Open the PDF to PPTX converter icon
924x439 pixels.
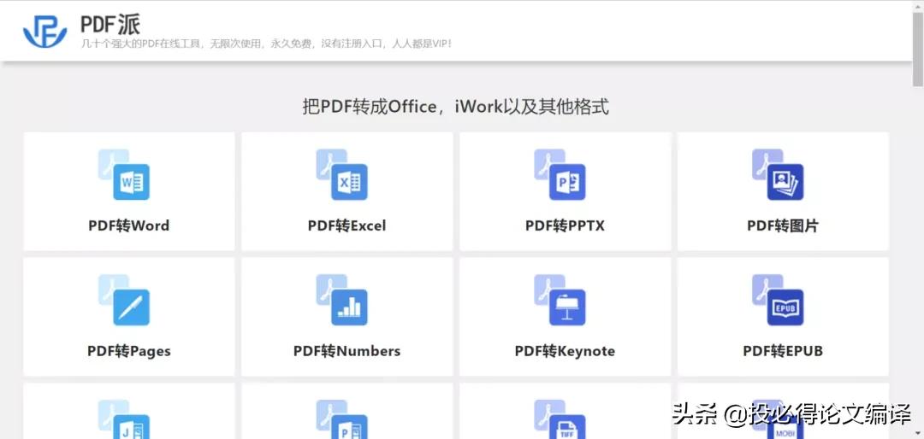point(560,174)
